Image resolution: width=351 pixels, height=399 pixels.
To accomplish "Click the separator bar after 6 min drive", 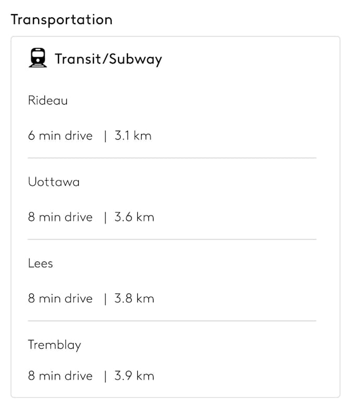I will click(105, 136).
